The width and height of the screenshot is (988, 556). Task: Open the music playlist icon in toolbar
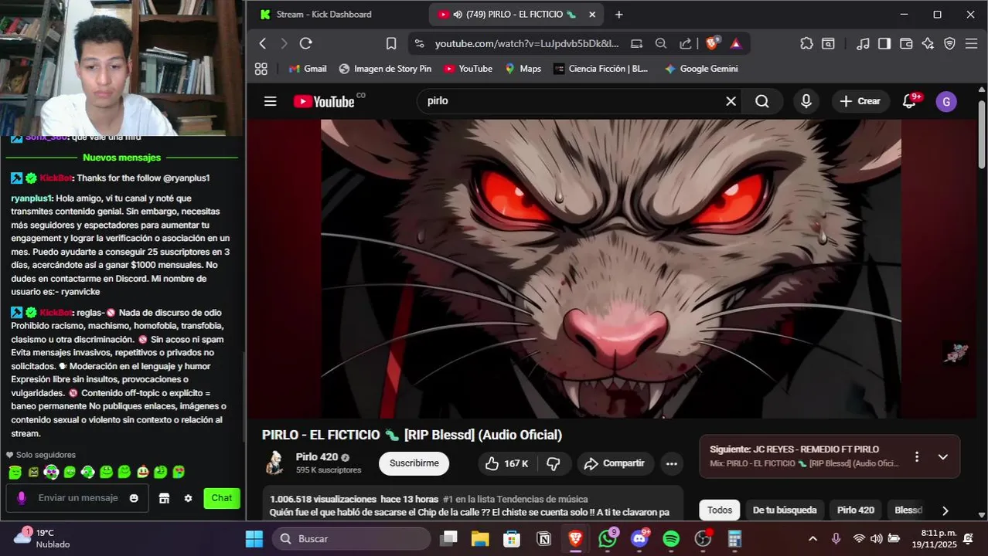coord(864,44)
